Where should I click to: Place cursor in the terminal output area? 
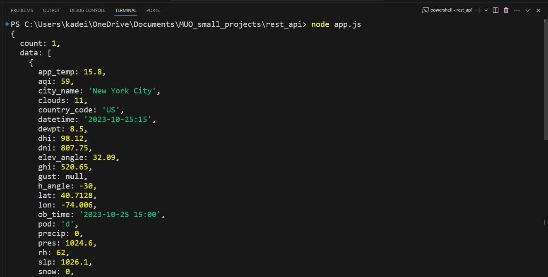pos(248,165)
